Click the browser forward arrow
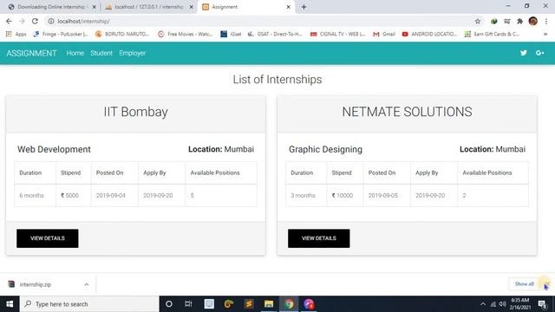Viewport: 555px width, 312px height. tap(22, 21)
